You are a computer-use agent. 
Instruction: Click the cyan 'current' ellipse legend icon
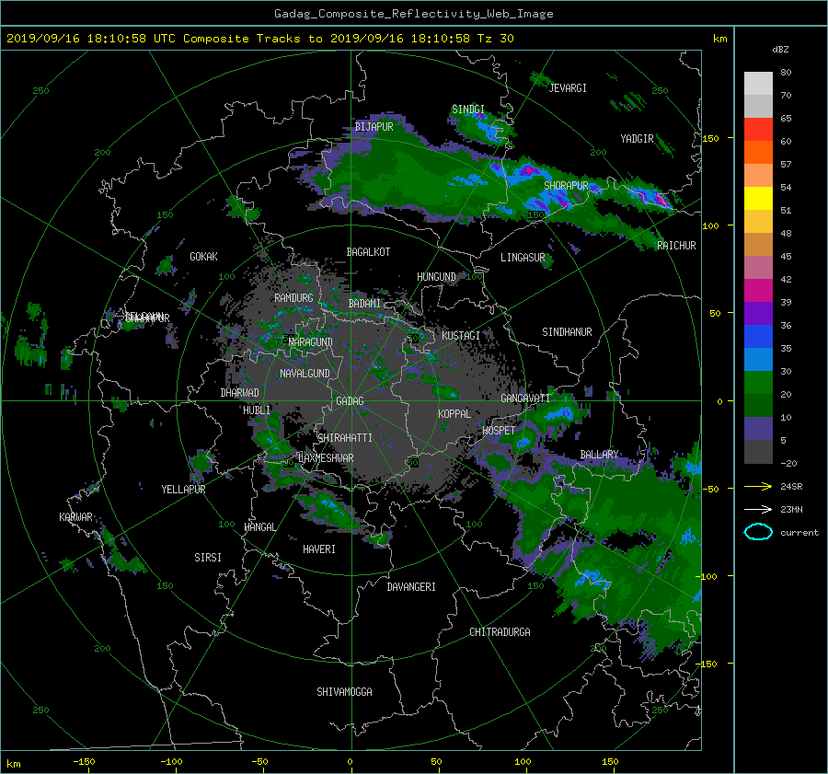pyautogui.click(x=758, y=532)
